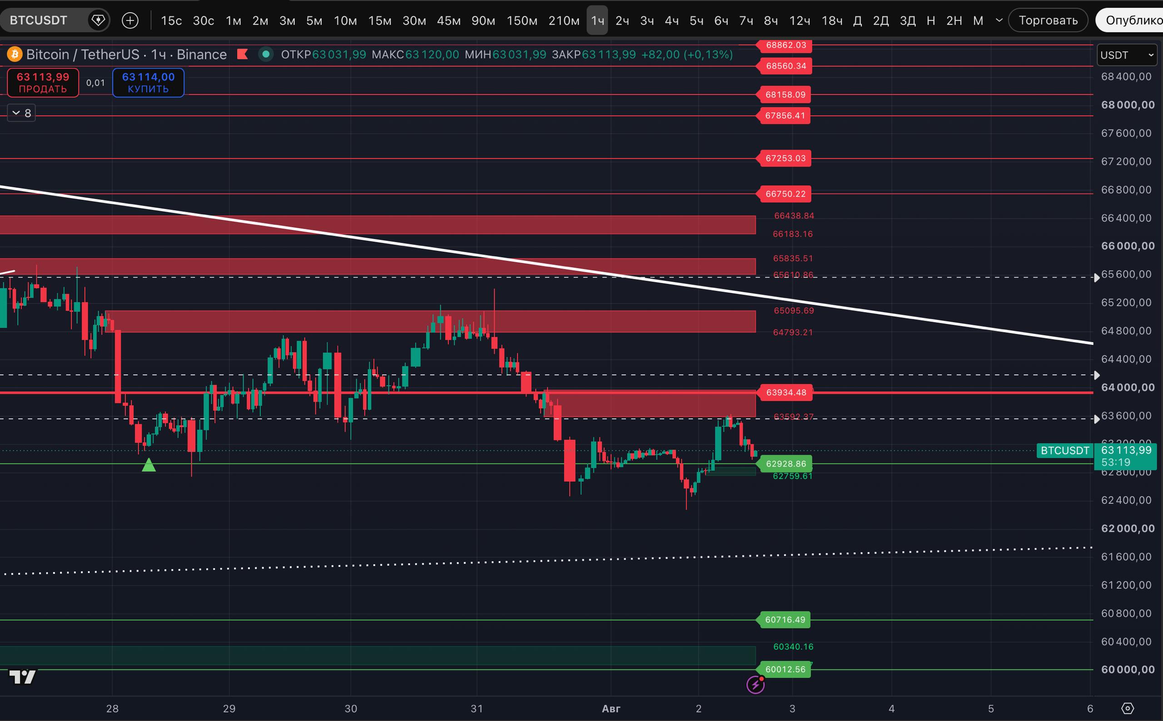This screenshot has height=721, width=1163.
Task: Click the TradingView logo
Action: pos(22,676)
